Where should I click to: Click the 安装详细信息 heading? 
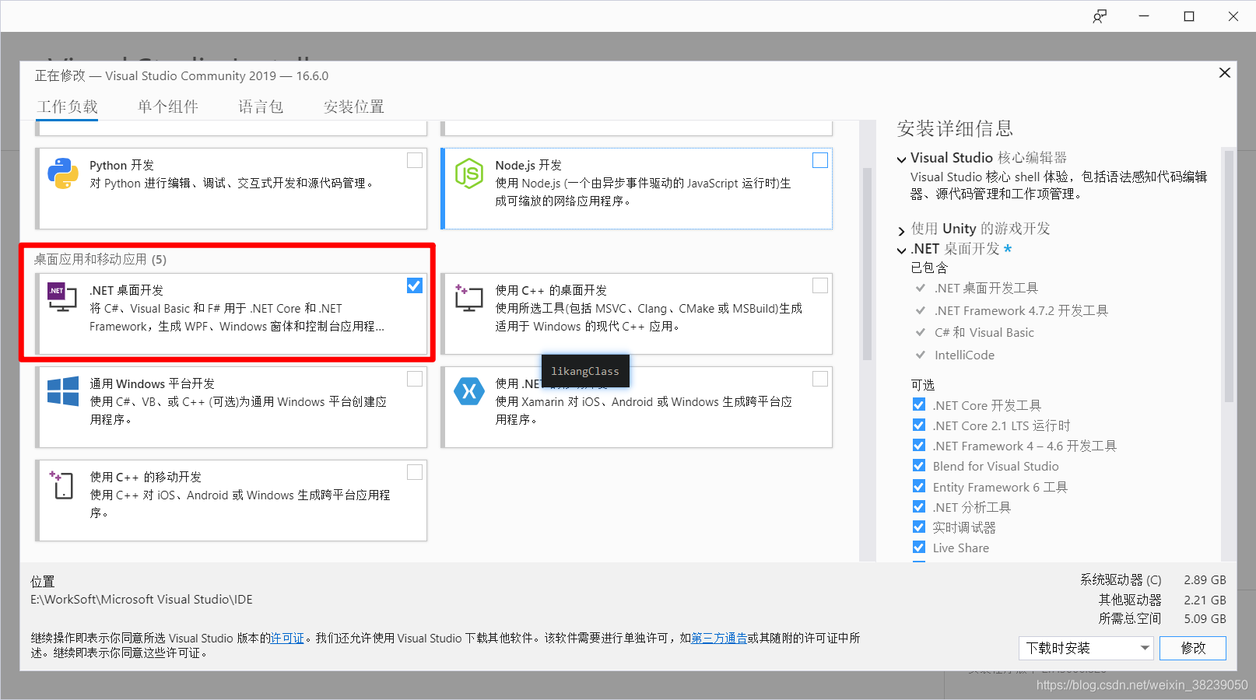(x=955, y=128)
